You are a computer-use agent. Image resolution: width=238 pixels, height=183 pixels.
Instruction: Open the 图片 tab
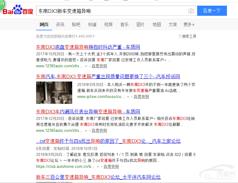[x=140, y=24]
